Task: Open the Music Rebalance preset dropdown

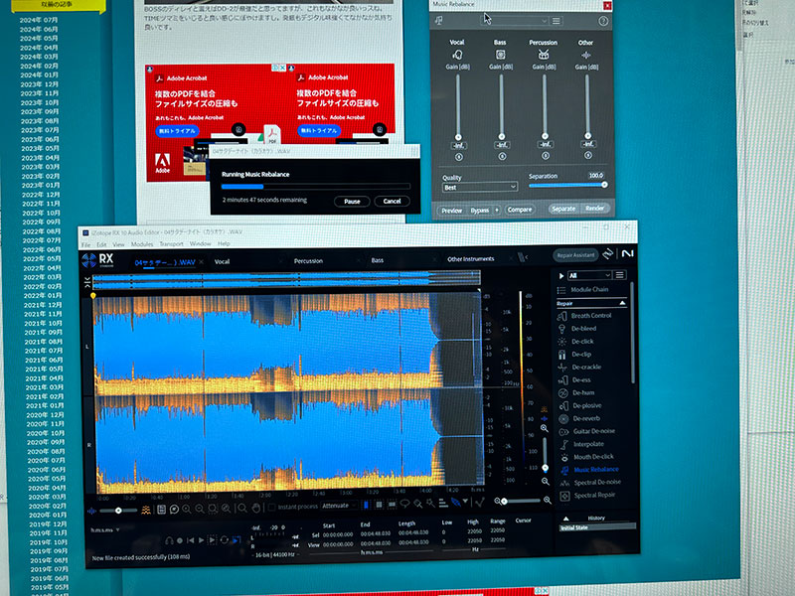Action: [x=514, y=21]
